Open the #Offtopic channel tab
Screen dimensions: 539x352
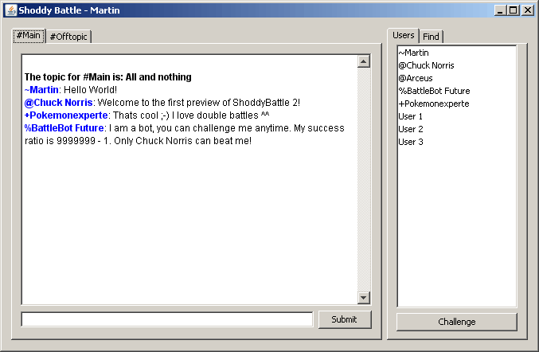pos(68,37)
